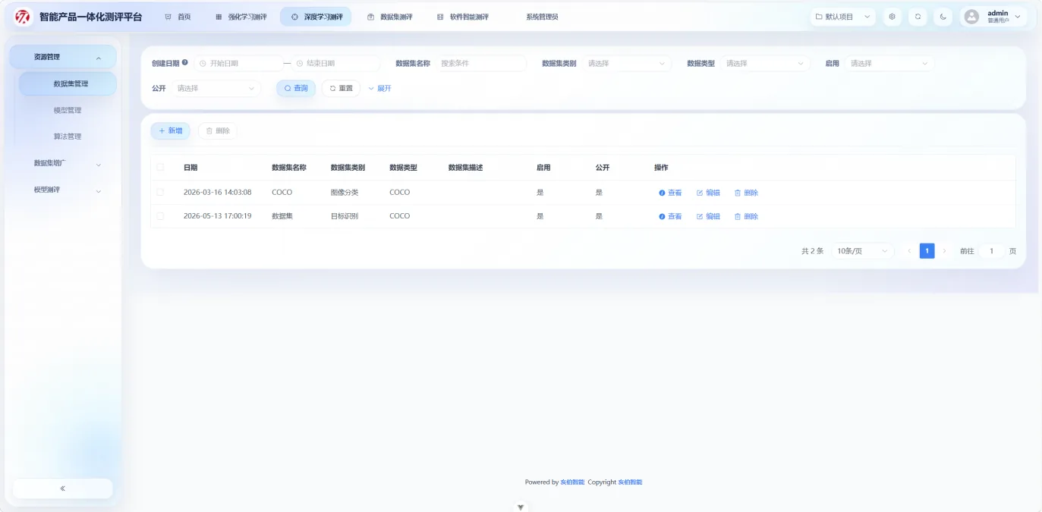Switch to 软件智能测评 tab
1042x512 pixels.
463,17
